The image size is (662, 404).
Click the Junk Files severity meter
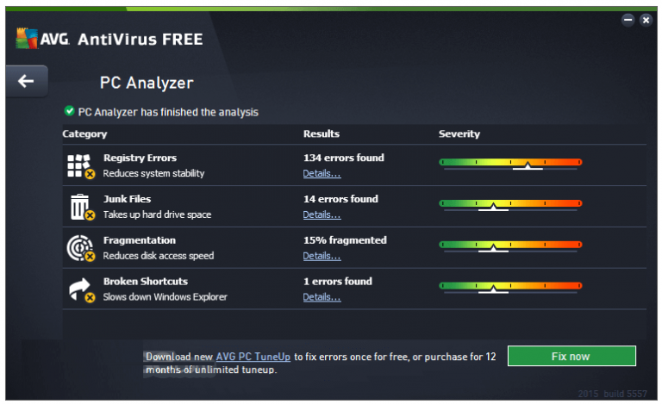tap(510, 205)
